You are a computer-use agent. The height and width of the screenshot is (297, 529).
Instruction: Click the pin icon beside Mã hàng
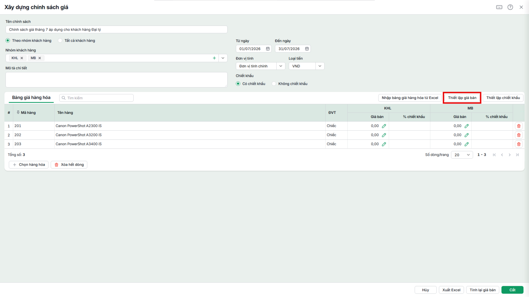point(18,113)
